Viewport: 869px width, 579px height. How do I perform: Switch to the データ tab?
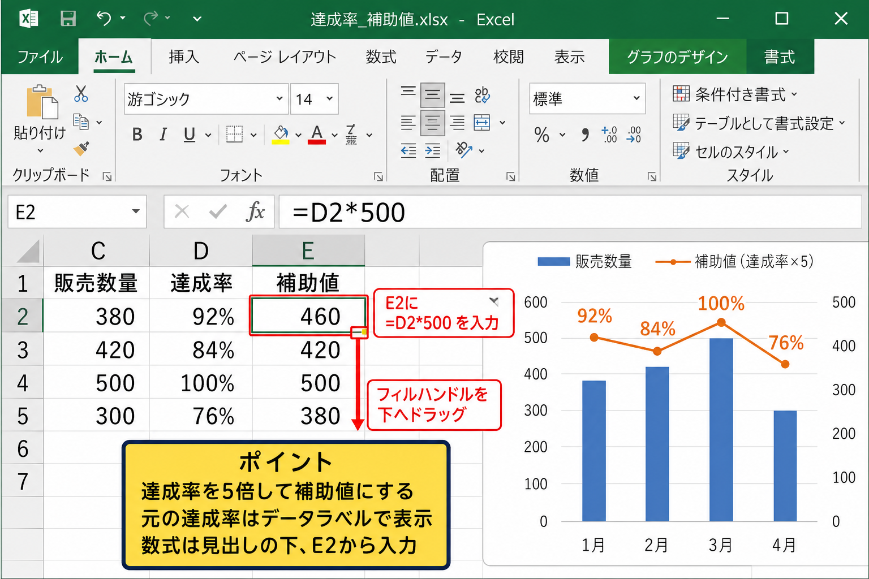[x=444, y=57]
